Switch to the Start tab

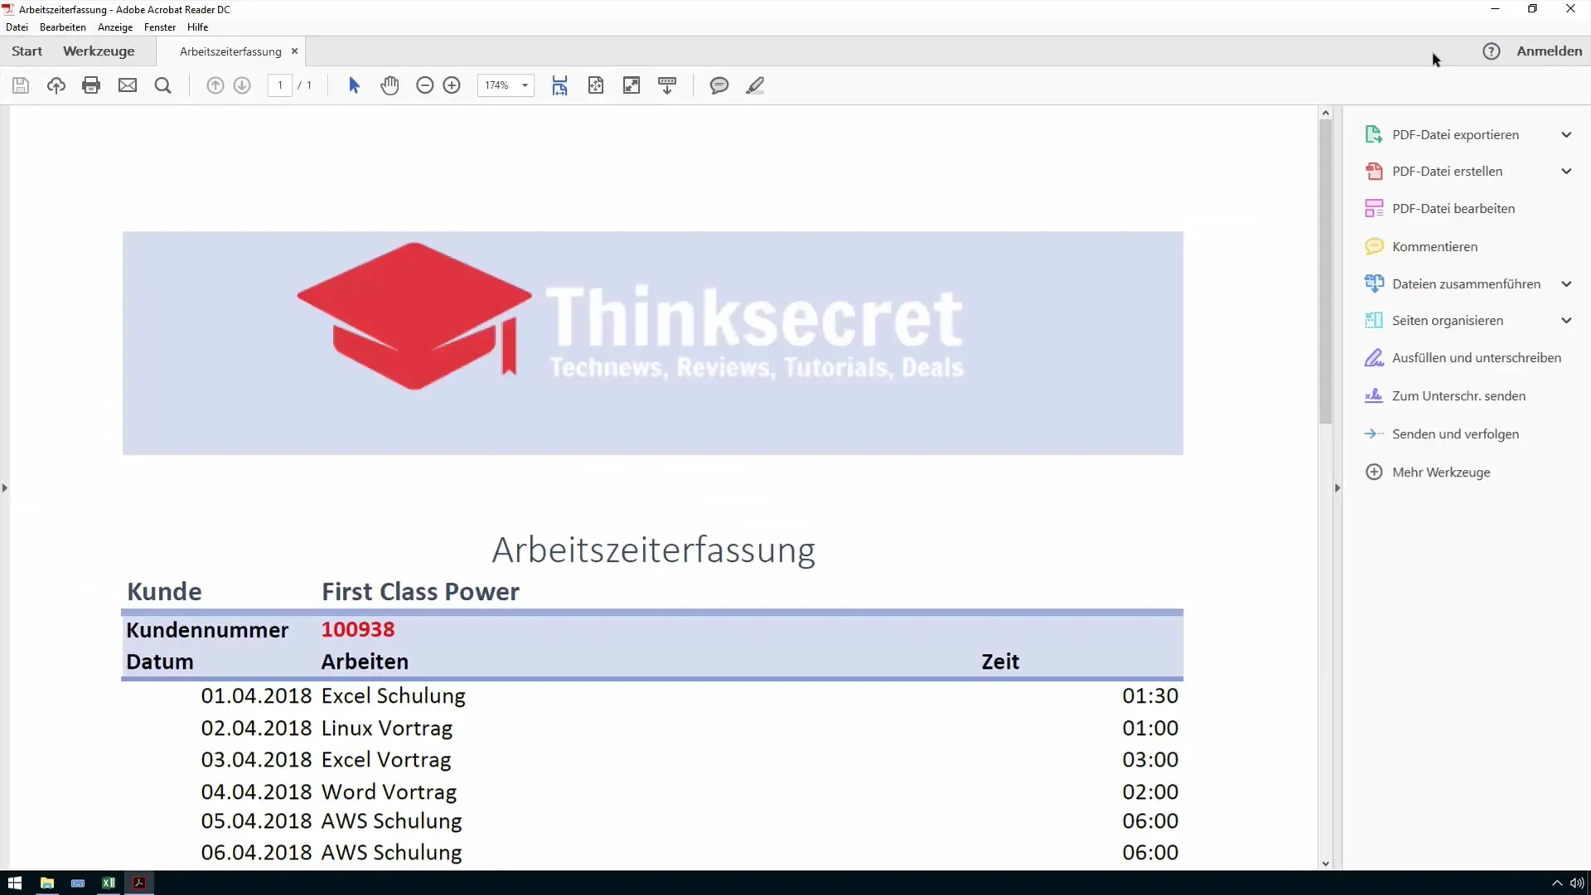(27, 51)
